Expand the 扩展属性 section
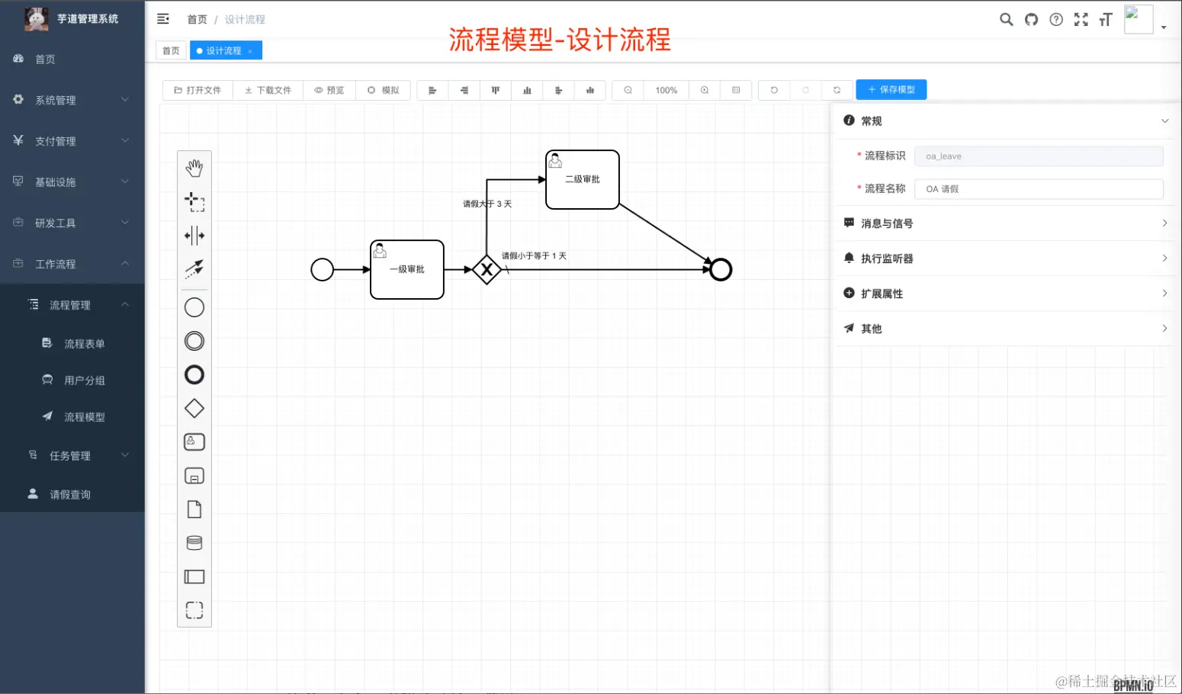Image resolution: width=1182 pixels, height=694 pixels. (x=1005, y=294)
